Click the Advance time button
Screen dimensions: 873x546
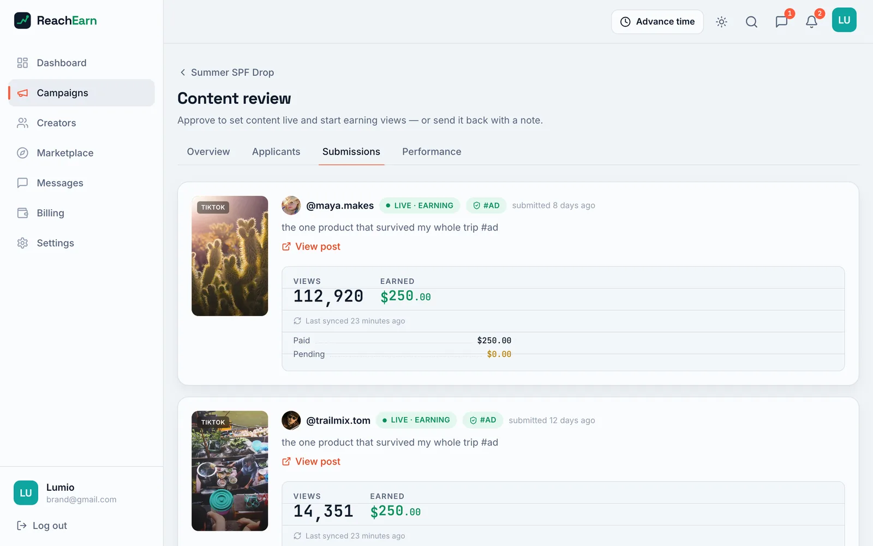point(657,22)
